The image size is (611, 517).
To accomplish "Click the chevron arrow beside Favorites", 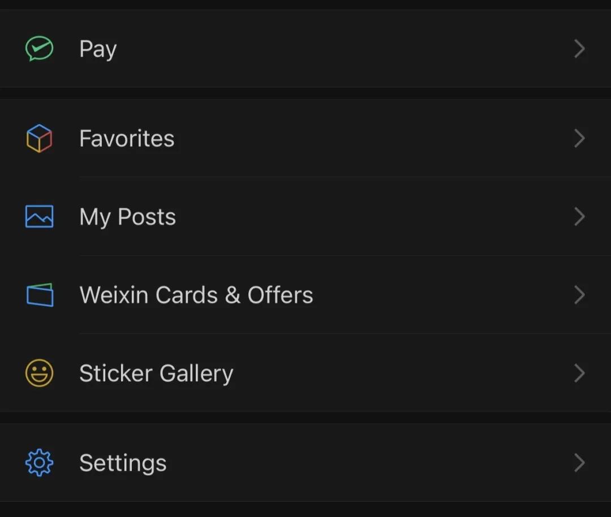I will click(x=579, y=139).
